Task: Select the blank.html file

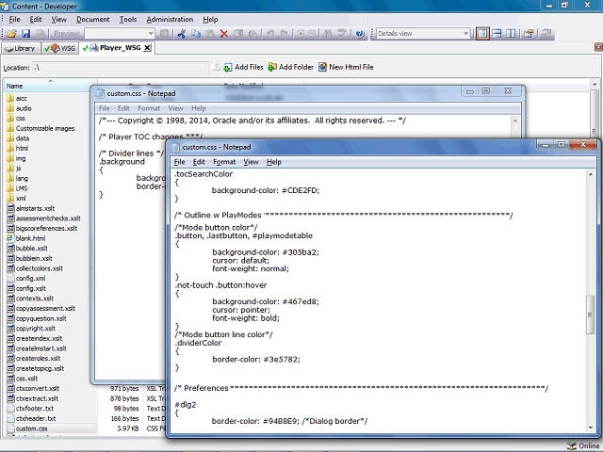Action: coord(26,238)
